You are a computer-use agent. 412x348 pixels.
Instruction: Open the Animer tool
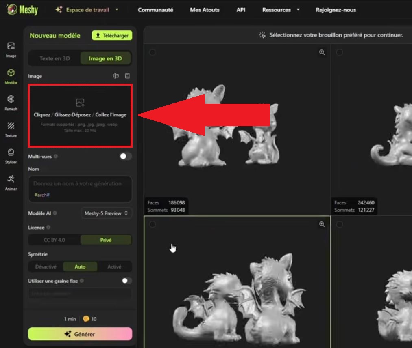tap(11, 183)
